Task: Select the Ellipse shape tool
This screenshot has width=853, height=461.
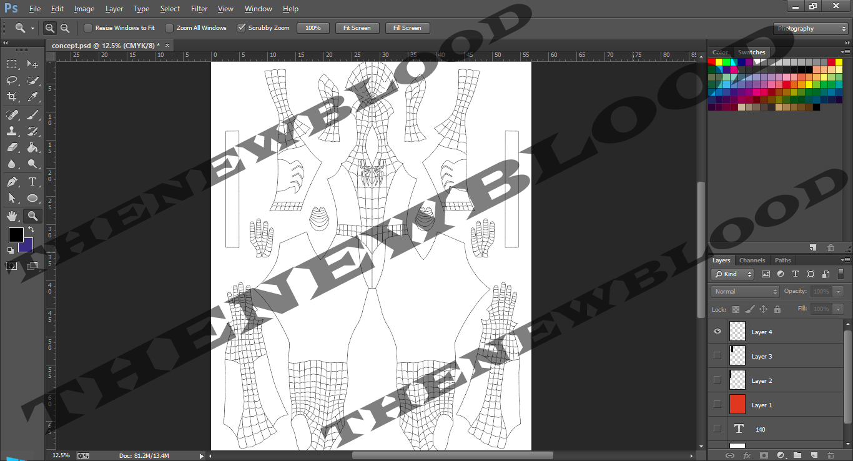Action: [32, 198]
